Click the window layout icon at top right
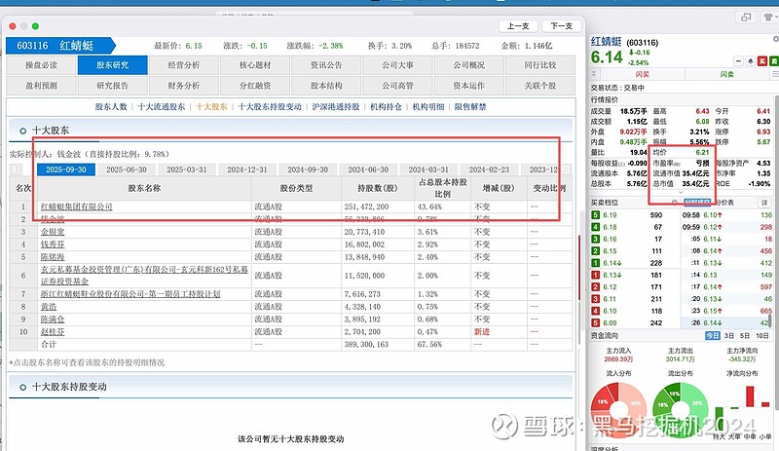This screenshot has height=451, width=779. click(x=746, y=18)
